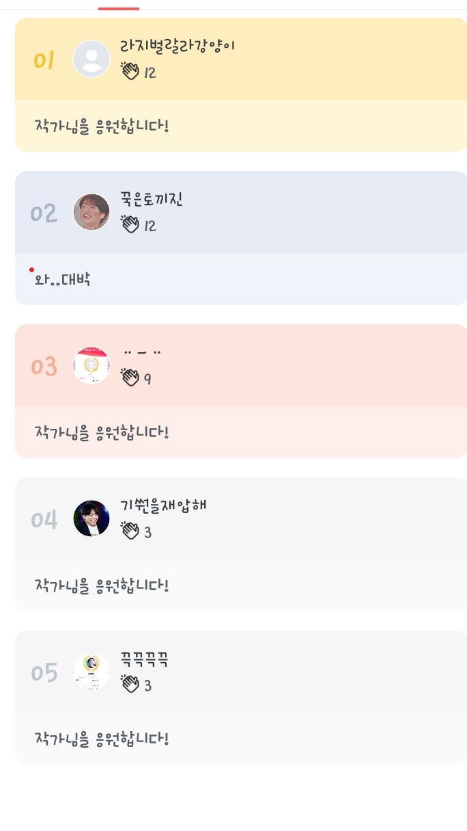Click the 05 rank number
467x831 pixels.
pyautogui.click(x=44, y=673)
